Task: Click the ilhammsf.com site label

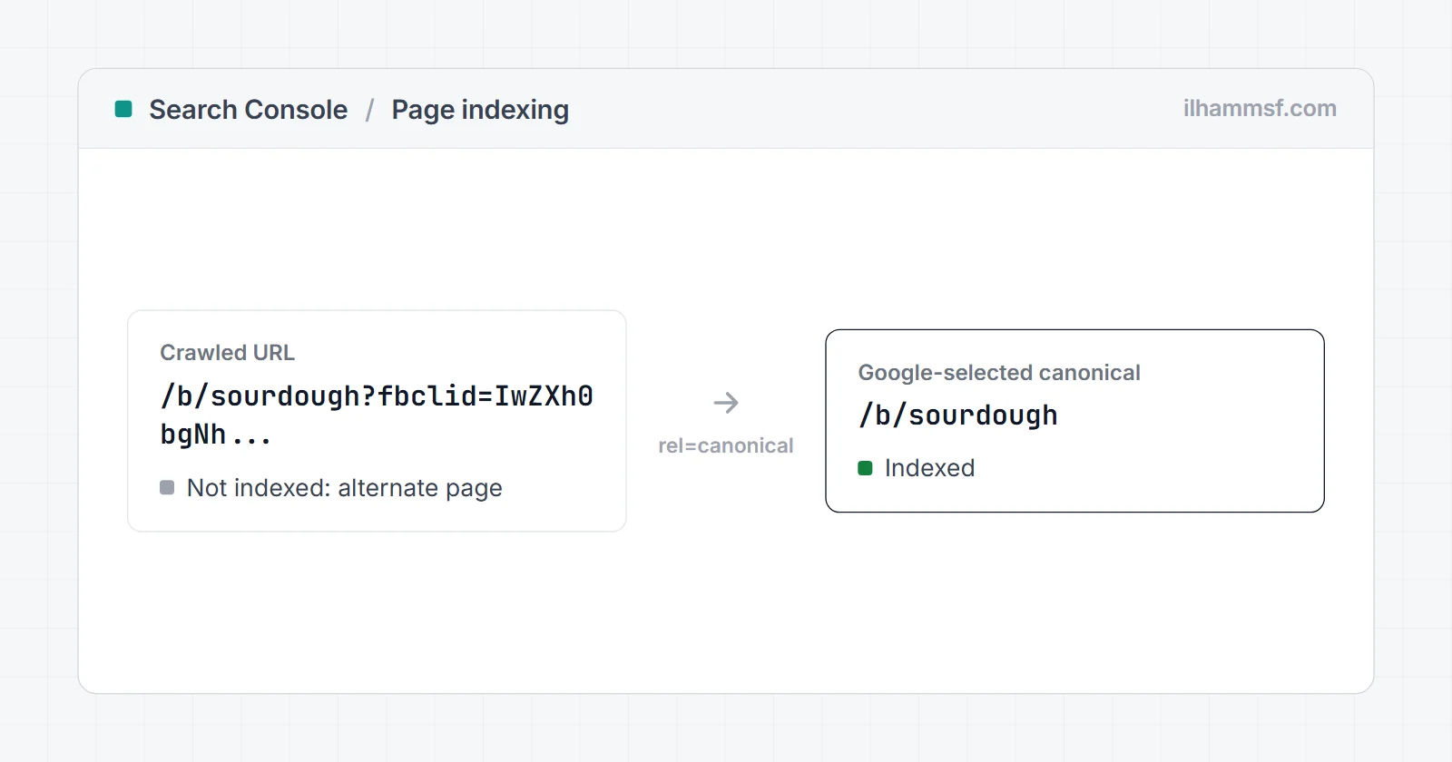Action: [1260, 108]
